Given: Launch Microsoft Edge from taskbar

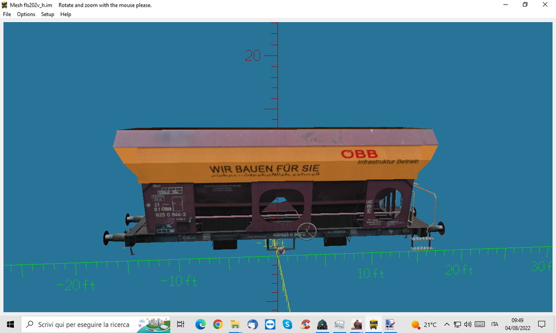Looking at the screenshot, I should point(200,324).
